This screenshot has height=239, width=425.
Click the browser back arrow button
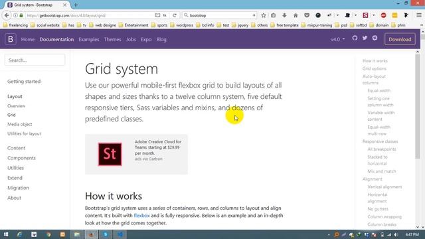pyautogui.click(x=7, y=15)
